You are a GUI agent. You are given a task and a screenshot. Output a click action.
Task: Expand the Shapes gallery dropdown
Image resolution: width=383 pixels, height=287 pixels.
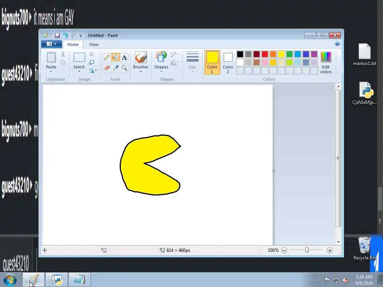pyautogui.click(x=161, y=72)
